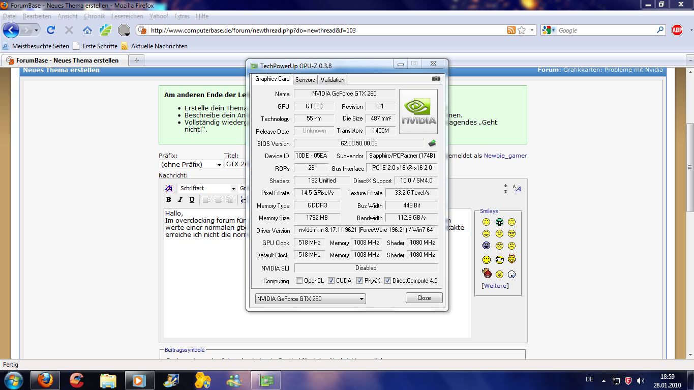The width and height of the screenshot is (694, 390).
Task: Toggle bold in the message editor
Action: pos(169,200)
